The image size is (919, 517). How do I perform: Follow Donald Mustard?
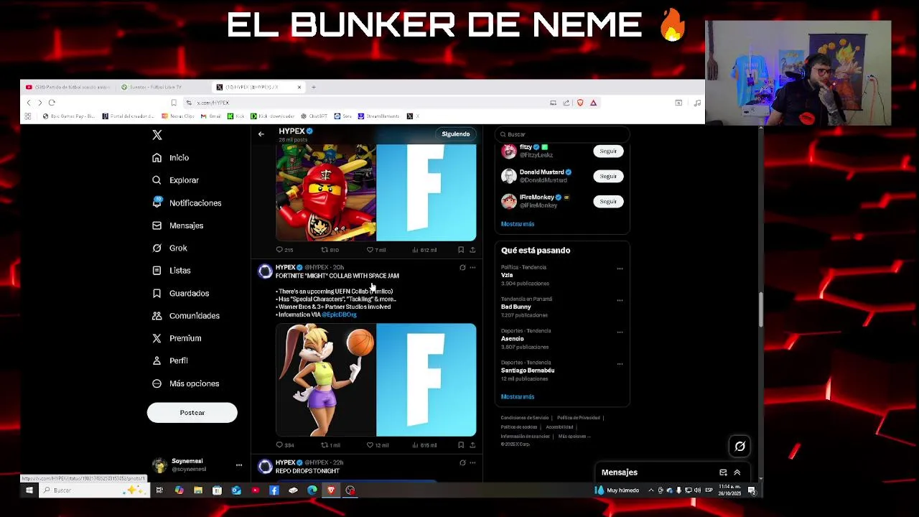click(608, 177)
